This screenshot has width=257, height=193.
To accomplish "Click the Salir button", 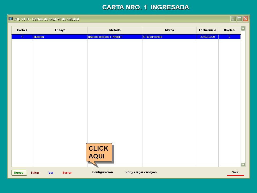I will (235, 172).
